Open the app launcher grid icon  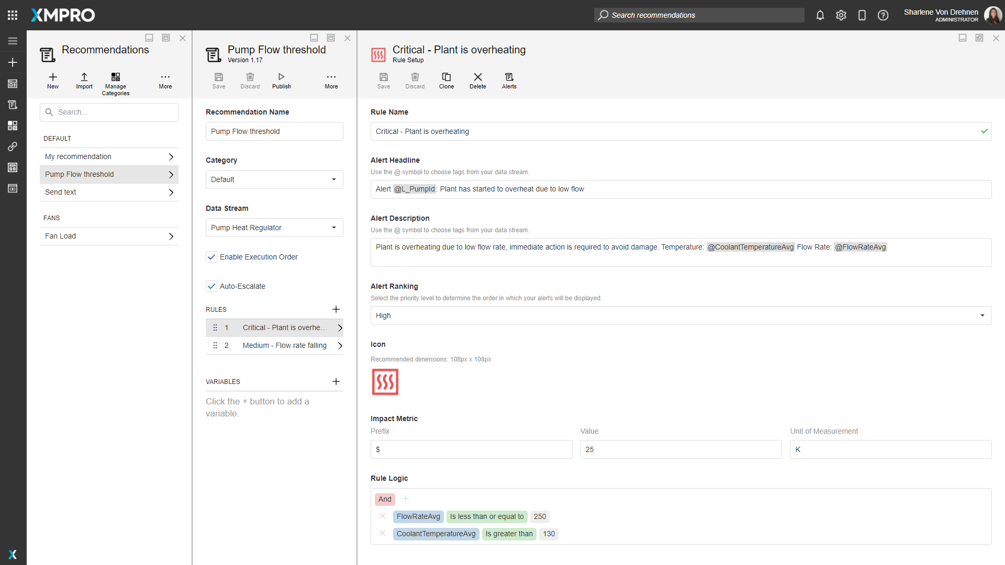(x=13, y=15)
